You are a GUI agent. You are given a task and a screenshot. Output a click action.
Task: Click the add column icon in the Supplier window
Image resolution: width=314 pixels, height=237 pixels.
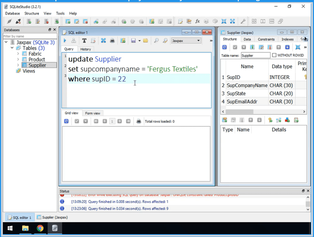(x=252, y=47)
